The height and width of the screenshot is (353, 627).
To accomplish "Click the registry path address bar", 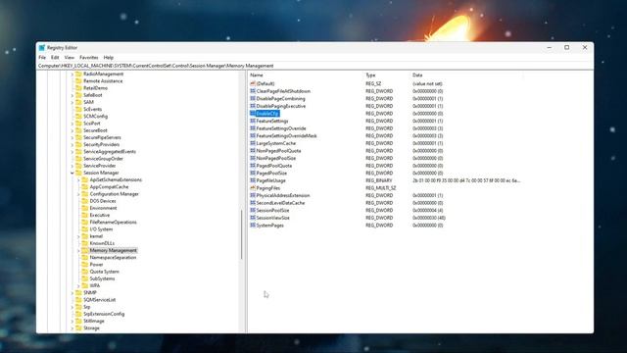I will pyautogui.click(x=314, y=66).
